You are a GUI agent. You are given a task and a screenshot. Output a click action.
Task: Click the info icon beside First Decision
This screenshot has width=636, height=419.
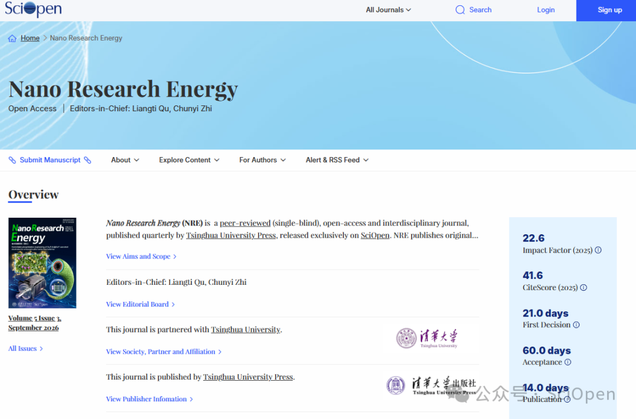[x=576, y=325]
